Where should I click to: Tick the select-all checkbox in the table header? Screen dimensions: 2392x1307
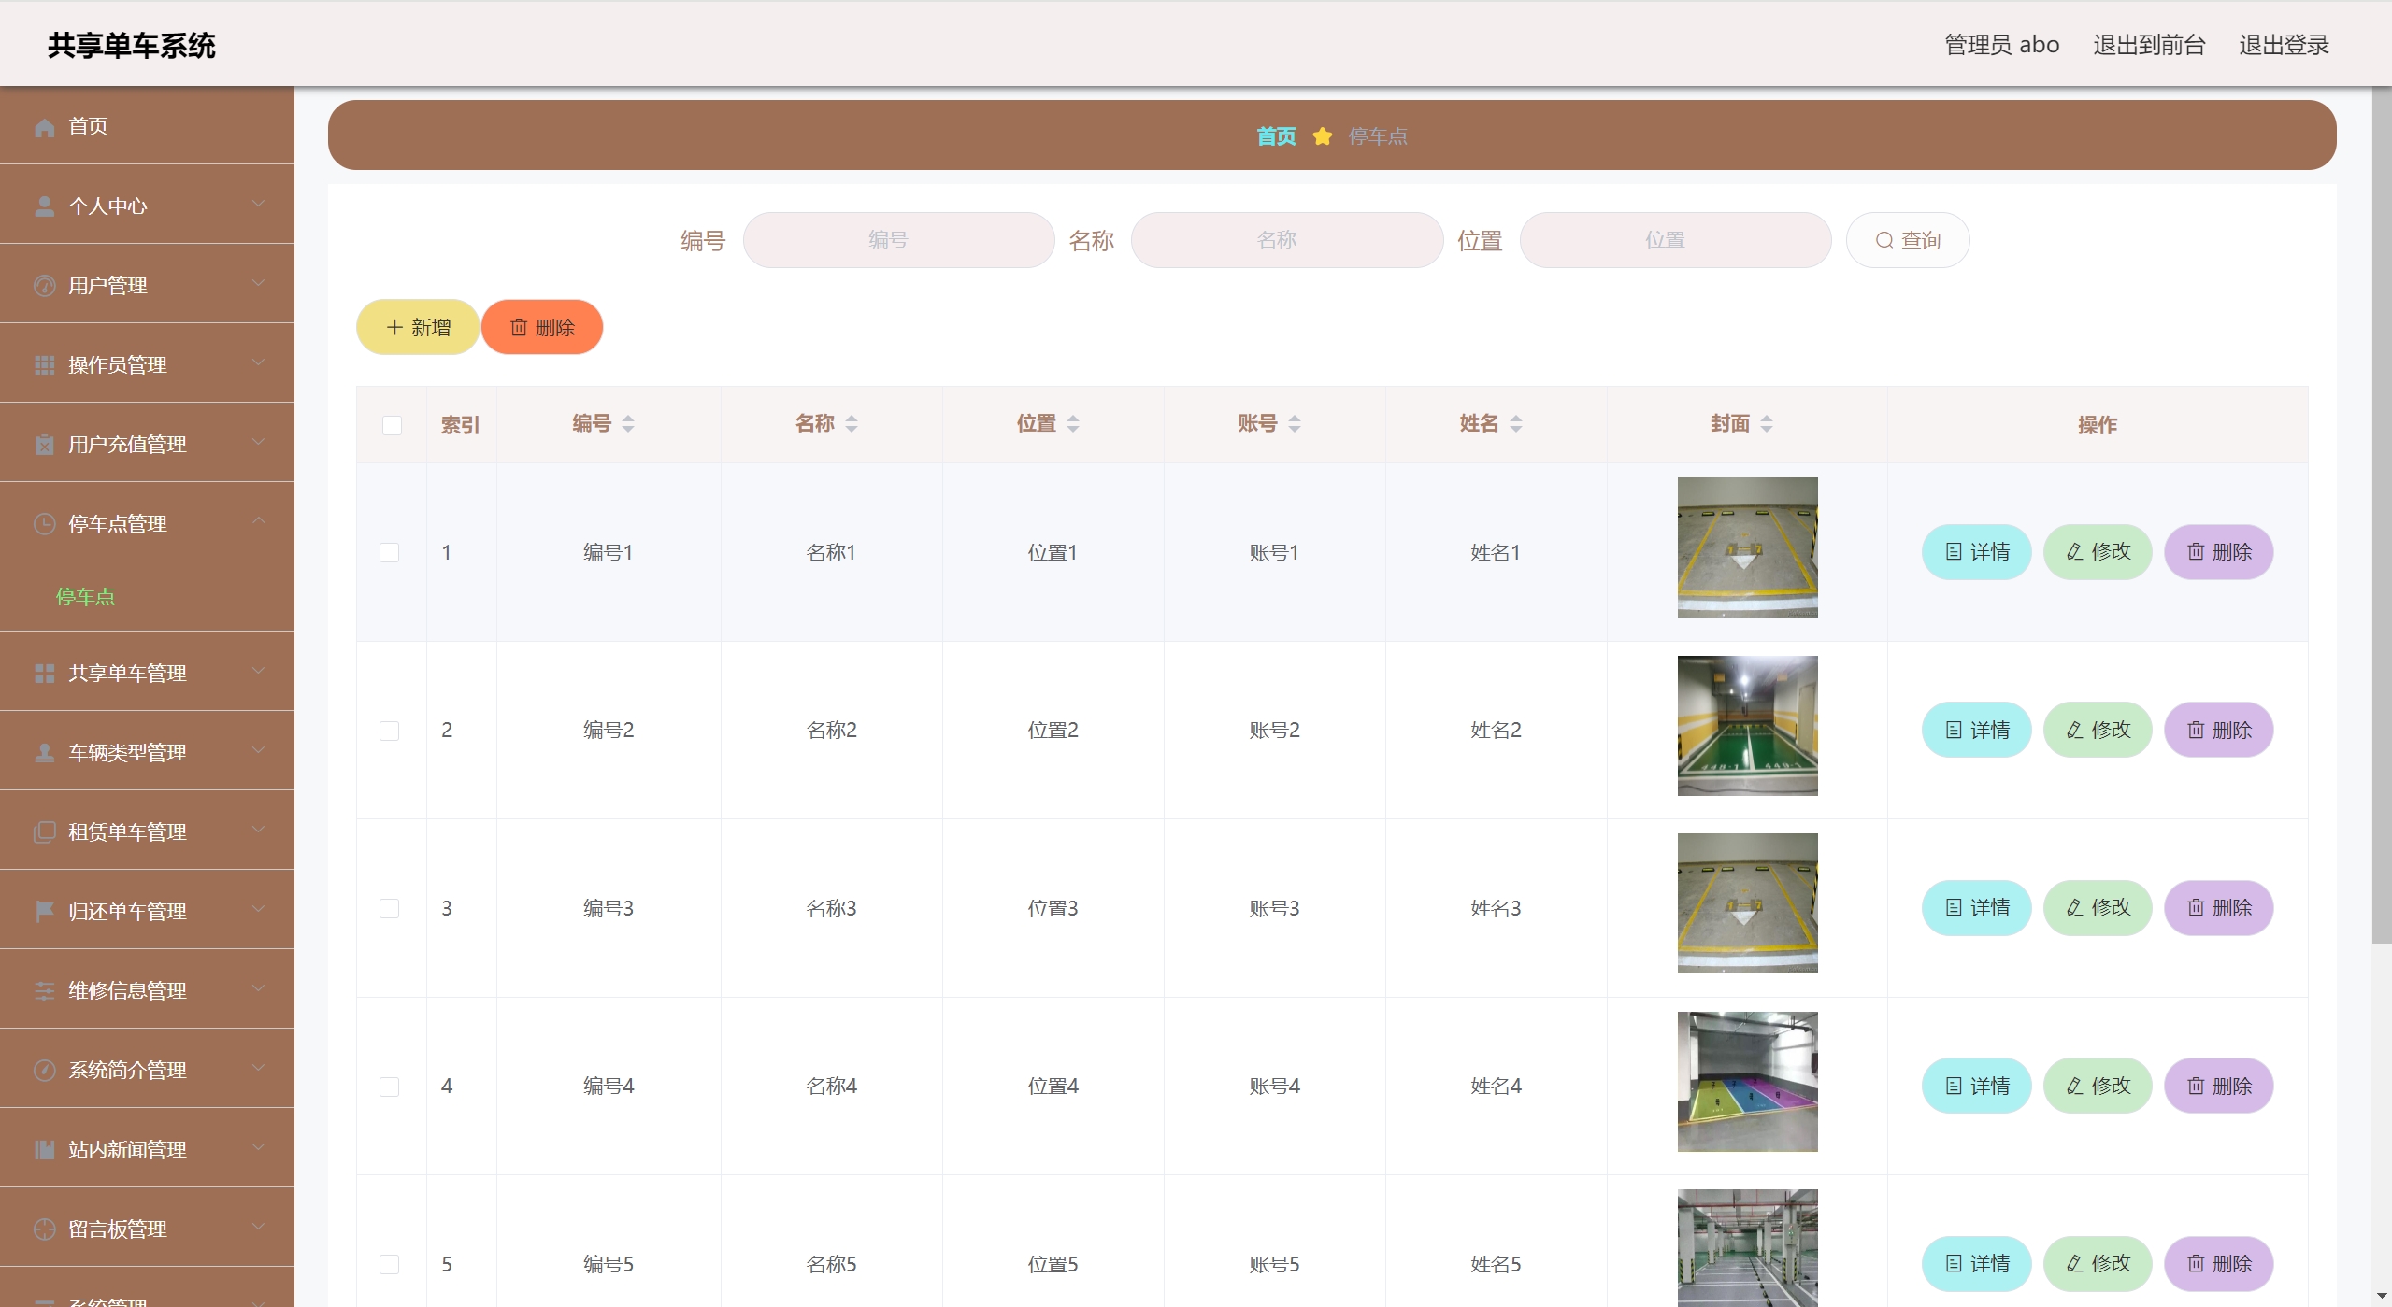(392, 425)
